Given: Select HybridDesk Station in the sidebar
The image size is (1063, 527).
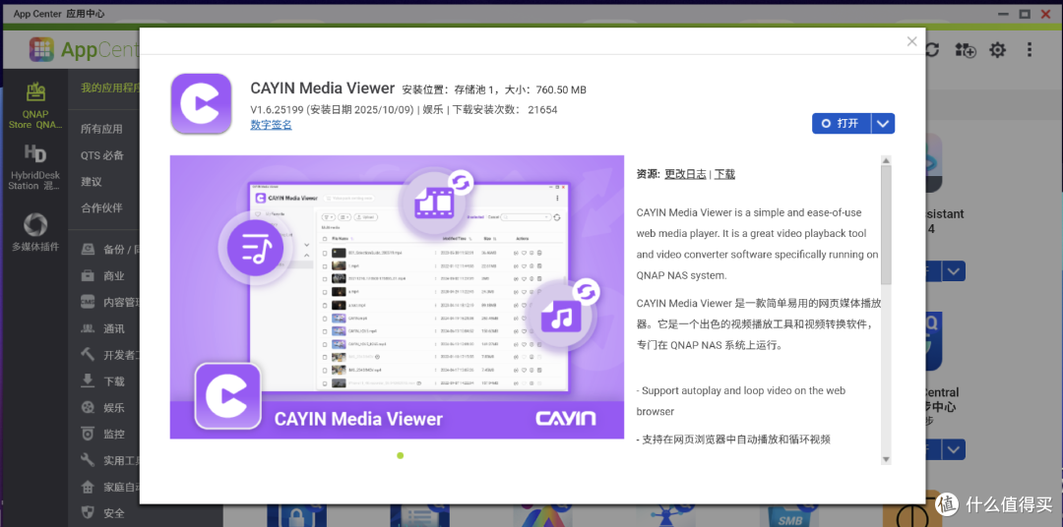Looking at the screenshot, I should point(35,168).
